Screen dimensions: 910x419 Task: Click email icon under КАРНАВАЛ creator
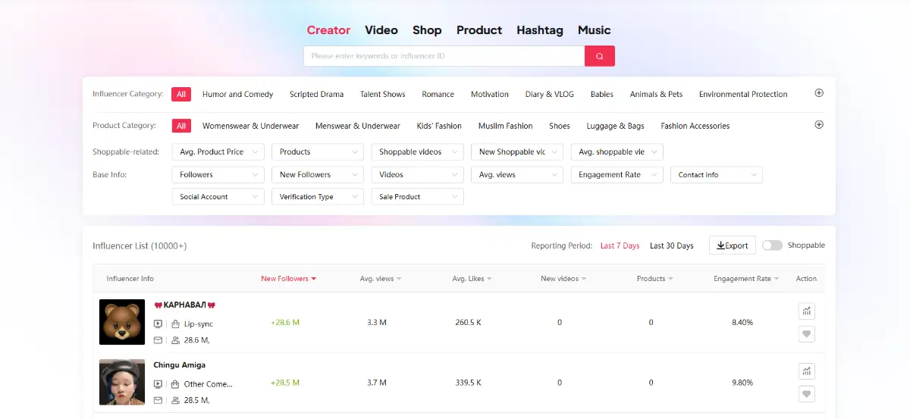(x=158, y=340)
